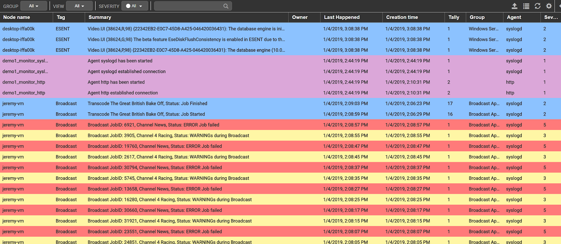Select Broadcast JobID: 13658 error row

point(280,189)
